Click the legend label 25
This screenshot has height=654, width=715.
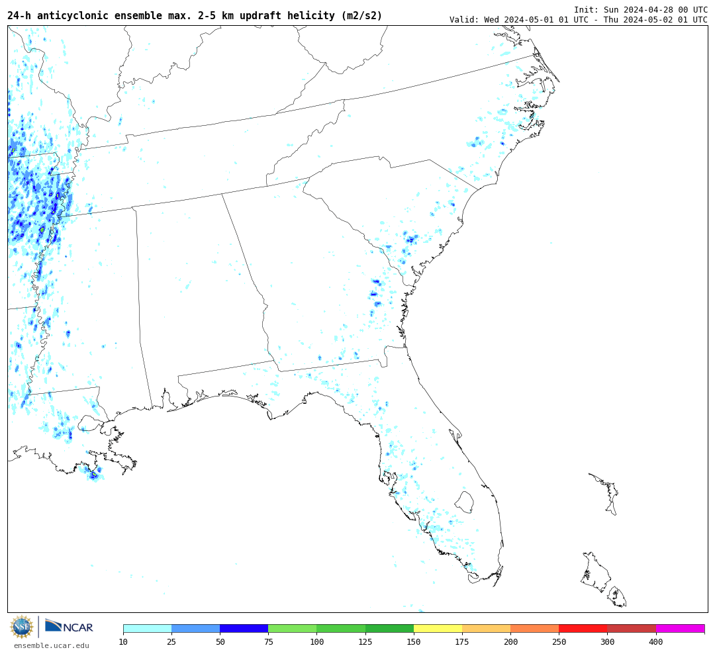(171, 642)
